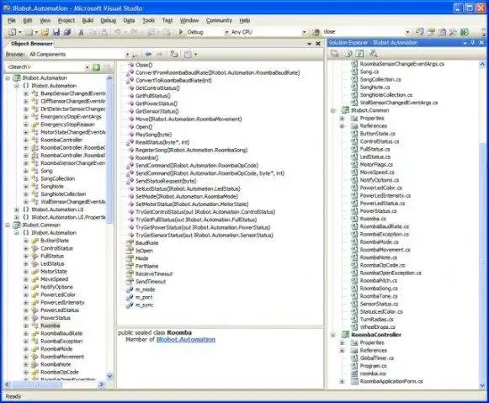Select the m_port field member

point(144,297)
